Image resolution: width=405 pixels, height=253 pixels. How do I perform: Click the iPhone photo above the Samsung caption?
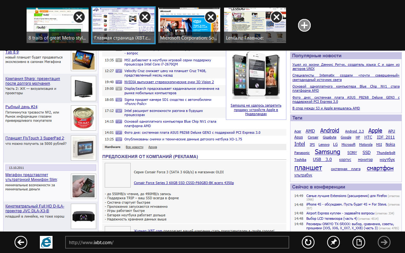(256, 75)
